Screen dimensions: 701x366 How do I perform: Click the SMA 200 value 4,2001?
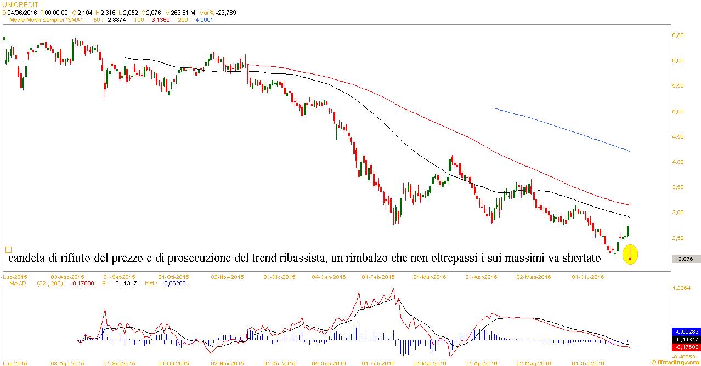point(204,20)
